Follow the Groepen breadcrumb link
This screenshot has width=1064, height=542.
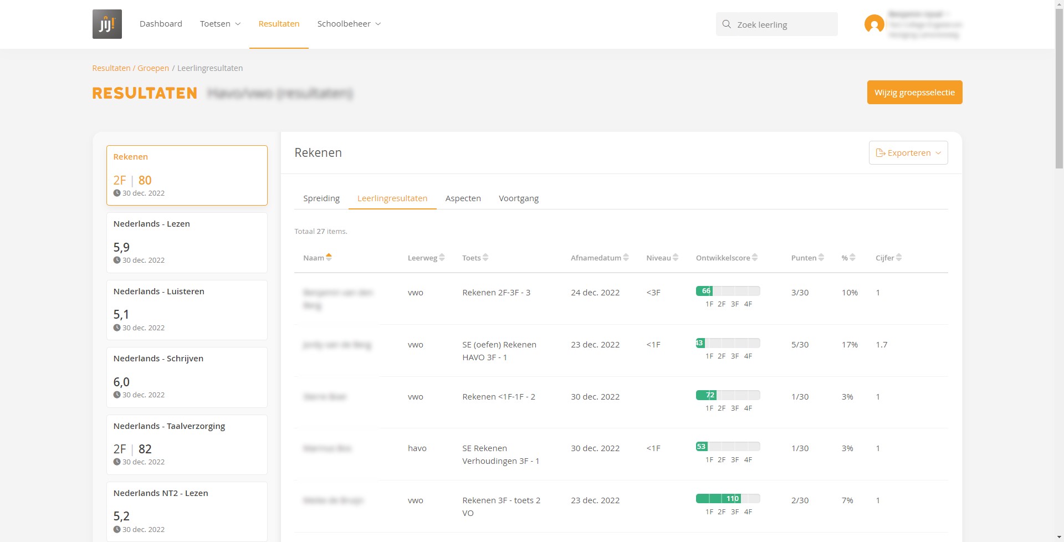click(153, 68)
